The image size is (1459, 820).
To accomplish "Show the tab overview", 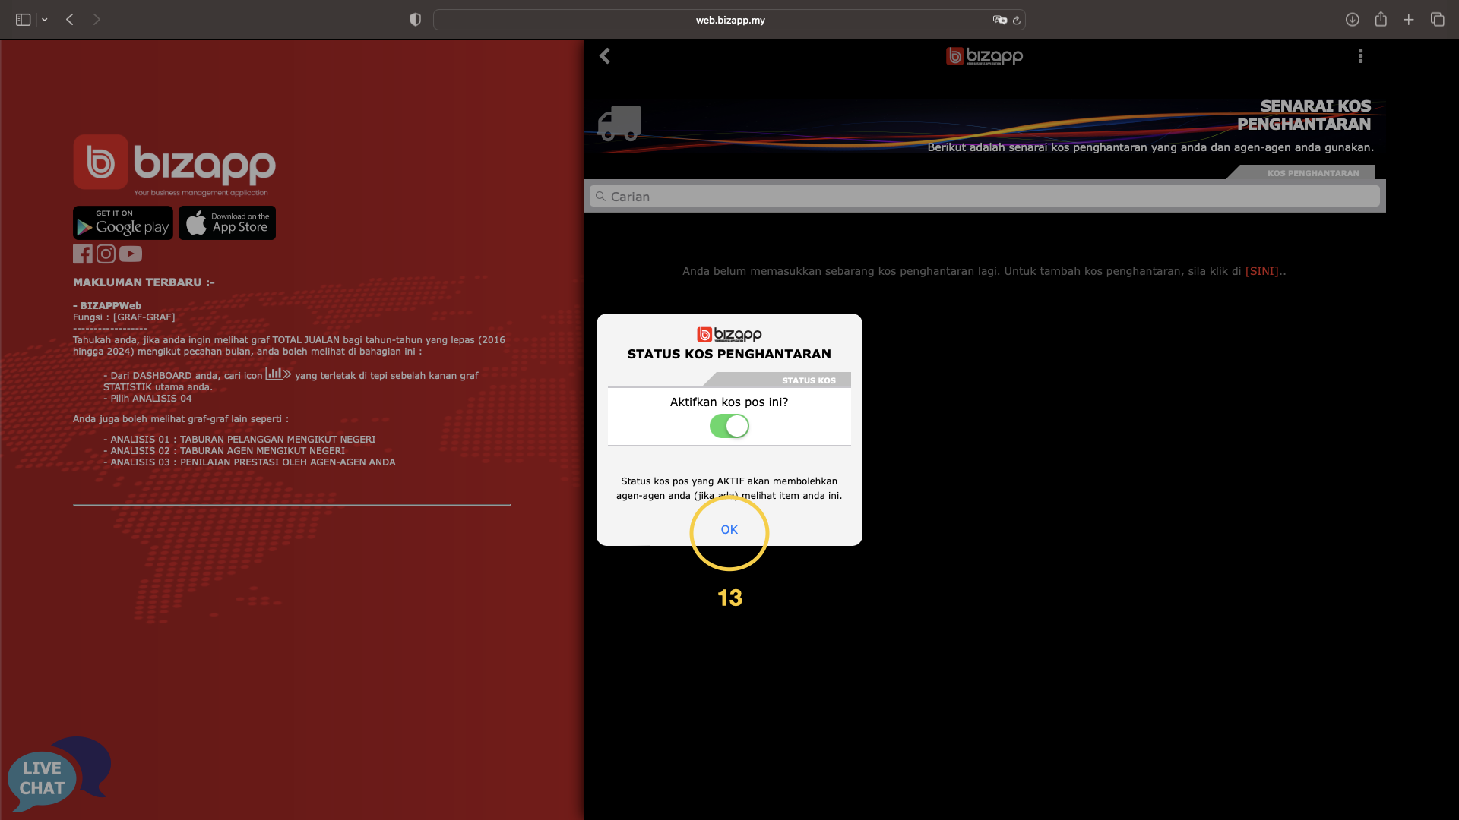I will 1437,20.
